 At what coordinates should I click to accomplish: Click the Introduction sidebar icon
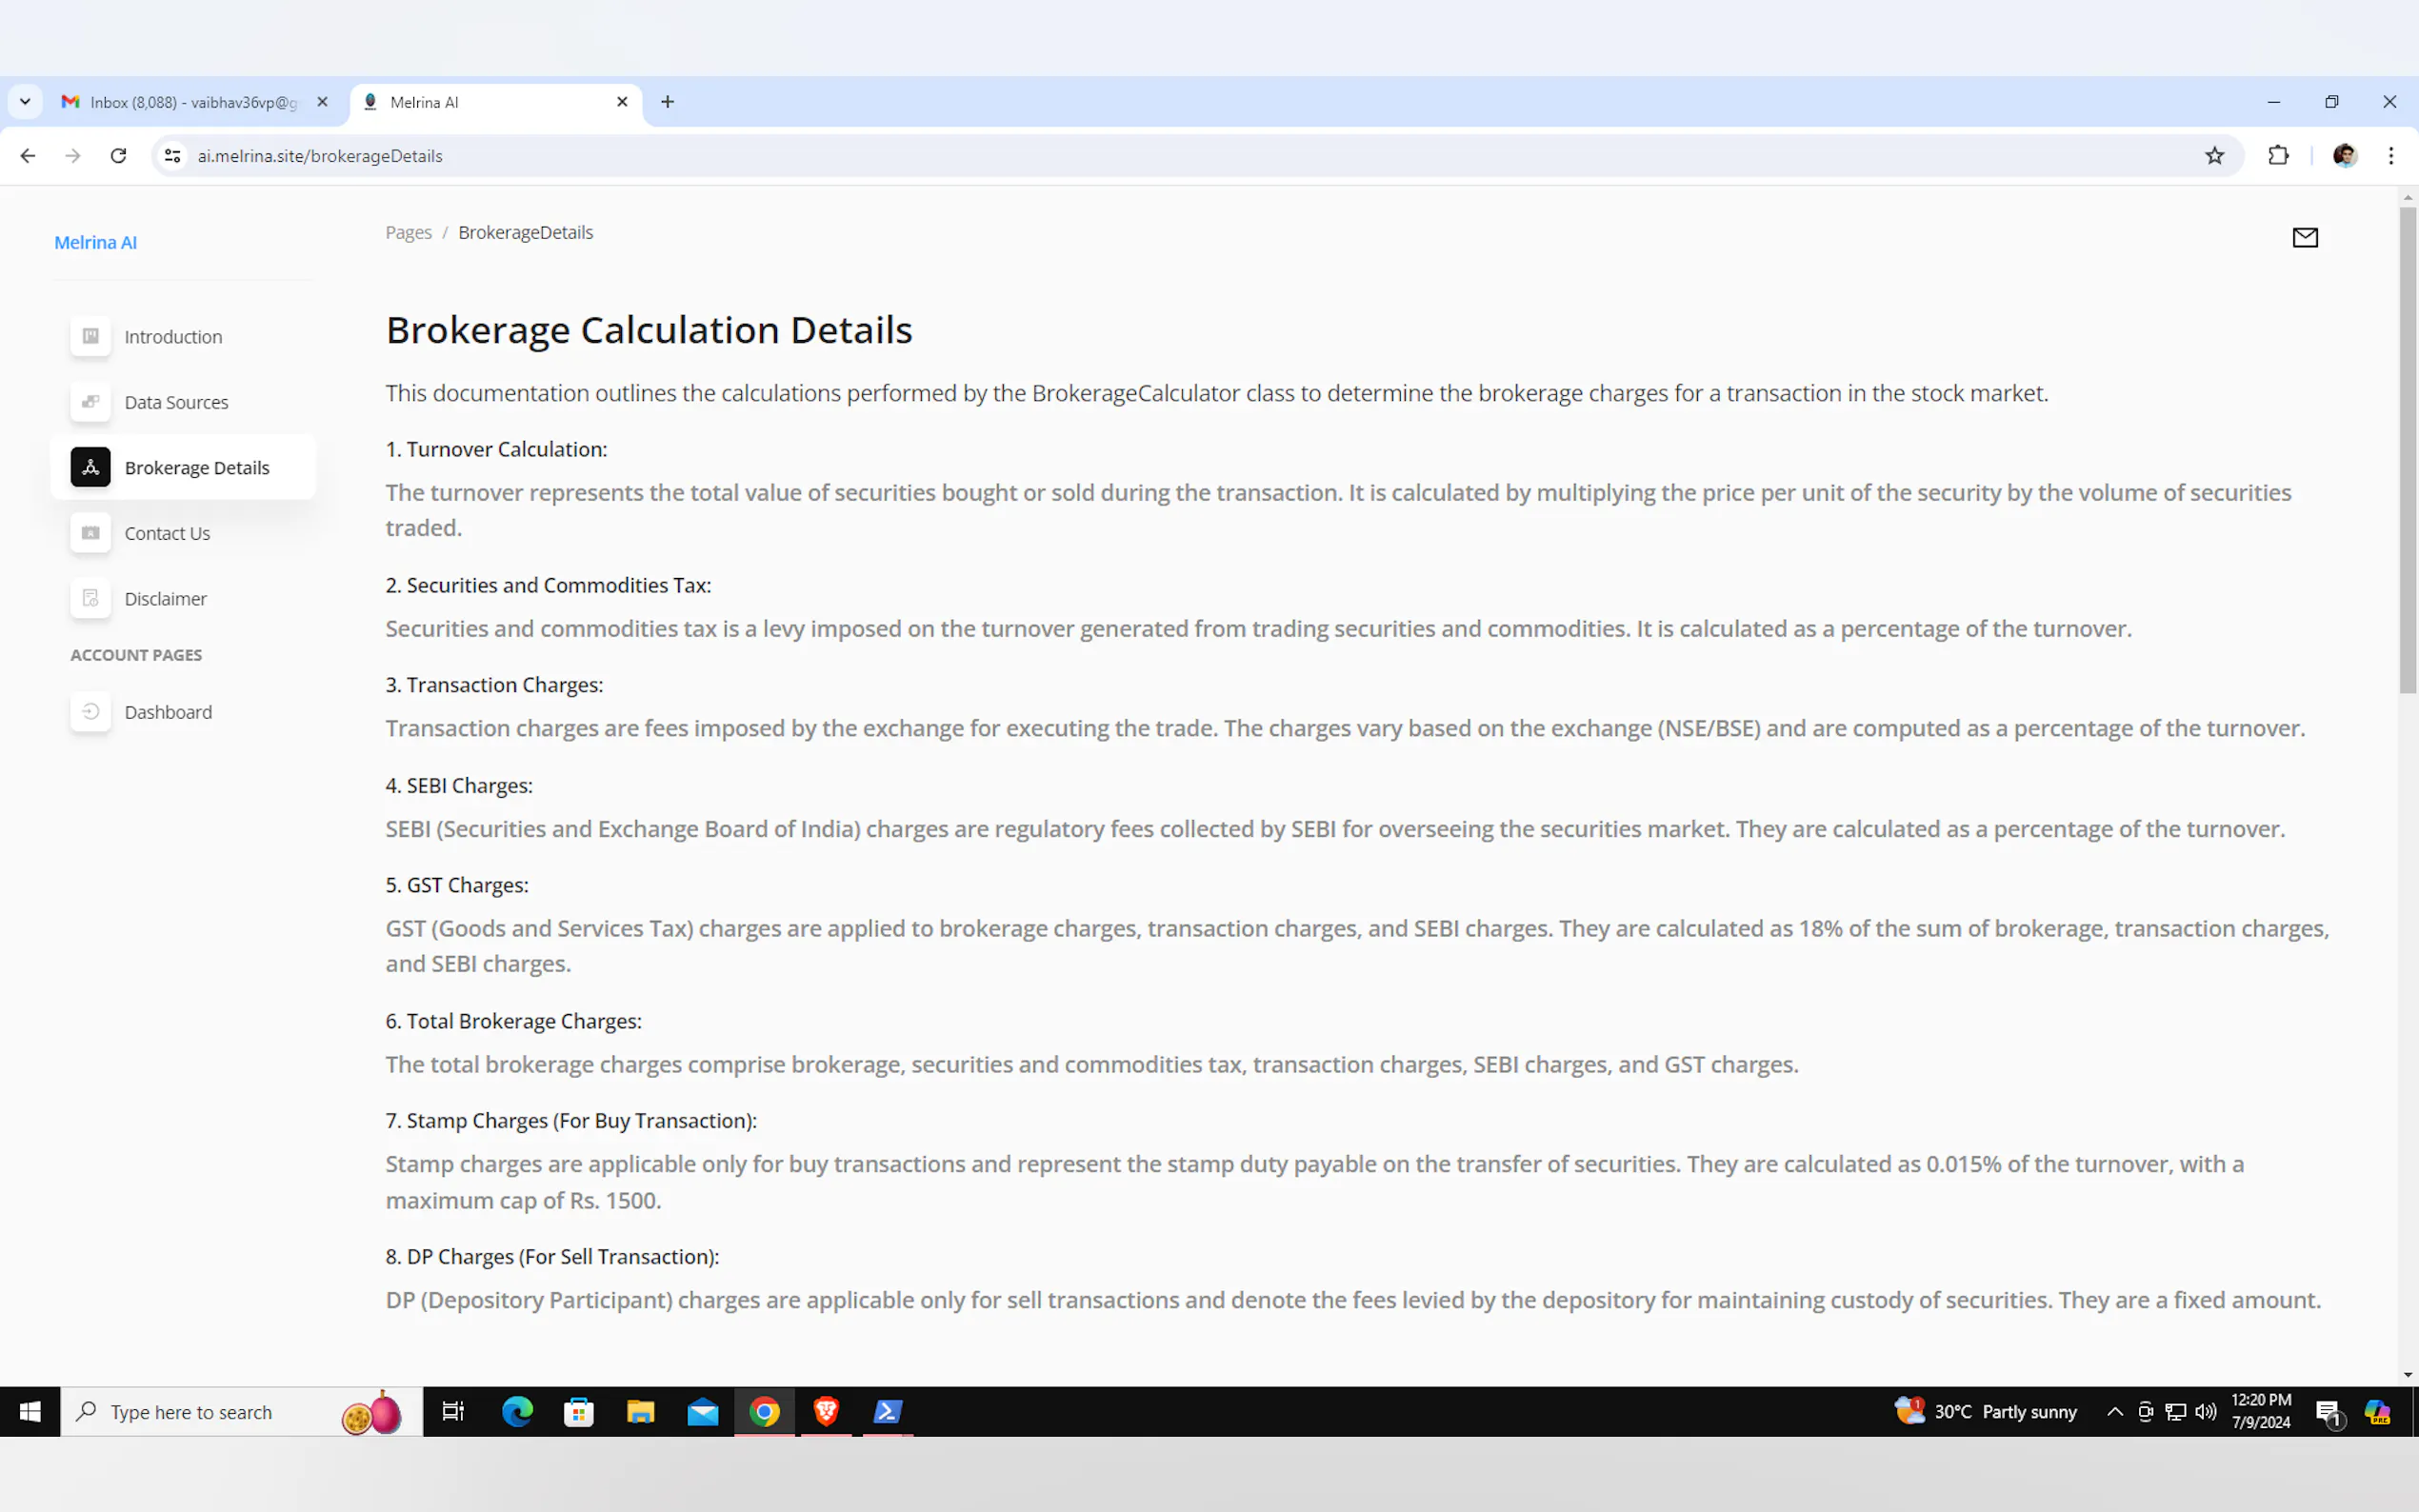click(90, 336)
